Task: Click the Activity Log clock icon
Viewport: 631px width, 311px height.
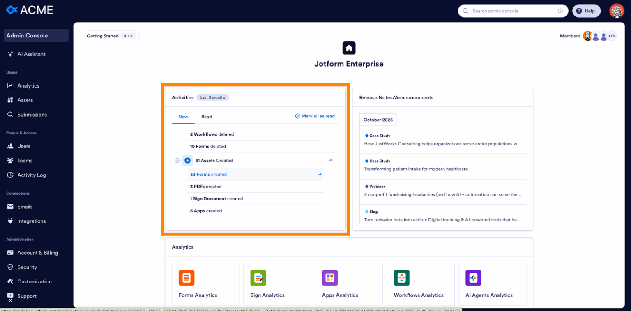Action: pyautogui.click(x=10, y=175)
